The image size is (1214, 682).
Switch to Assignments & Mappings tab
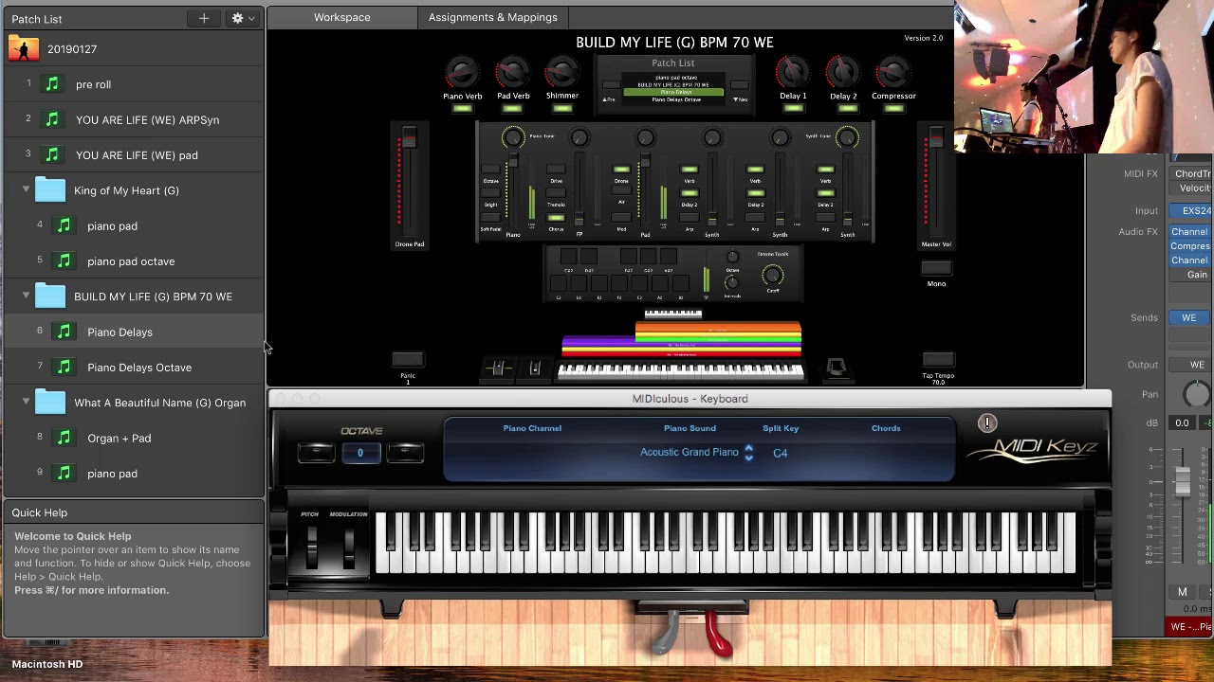coord(492,17)
